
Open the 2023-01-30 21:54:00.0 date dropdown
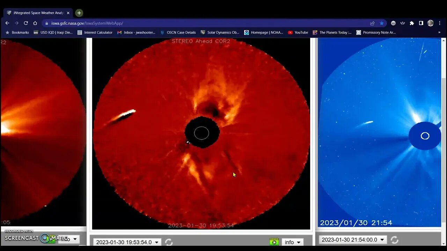[x=353, y=240]
